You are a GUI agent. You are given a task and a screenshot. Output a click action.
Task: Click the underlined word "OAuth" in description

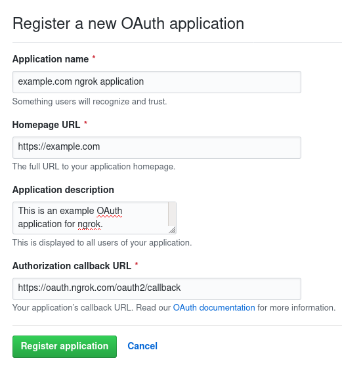(110, 211)
